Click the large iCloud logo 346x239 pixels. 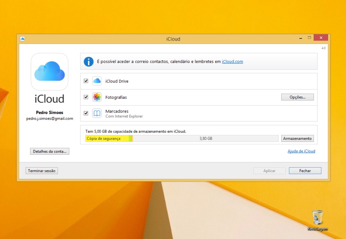(x=49, y=71)
